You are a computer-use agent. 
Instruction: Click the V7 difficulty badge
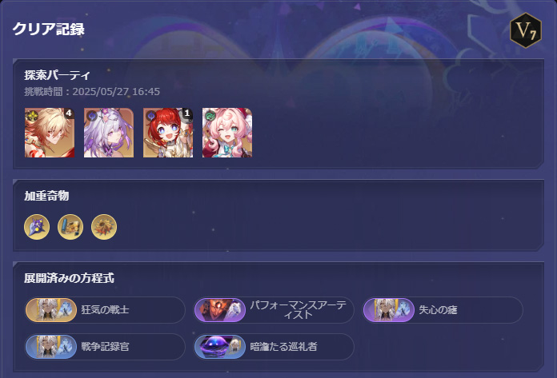[525, 30]
